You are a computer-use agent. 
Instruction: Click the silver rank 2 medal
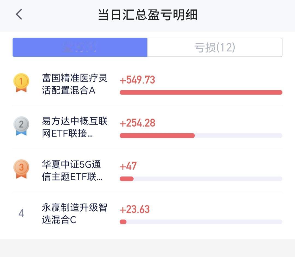point(21,126)
